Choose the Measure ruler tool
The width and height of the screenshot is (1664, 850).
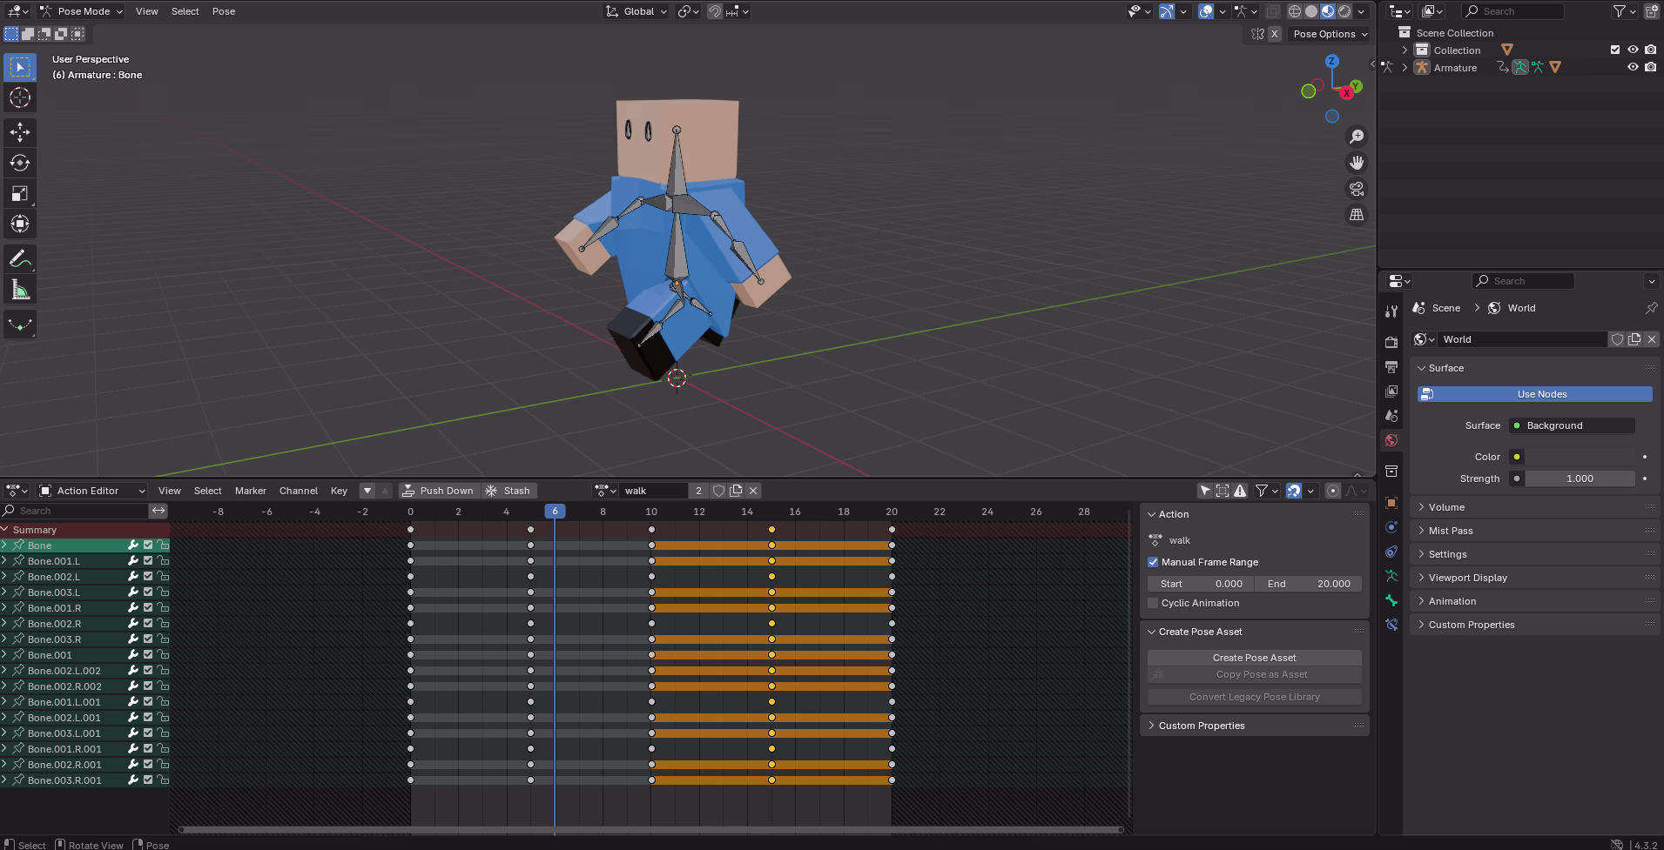[x=20, y=290]
